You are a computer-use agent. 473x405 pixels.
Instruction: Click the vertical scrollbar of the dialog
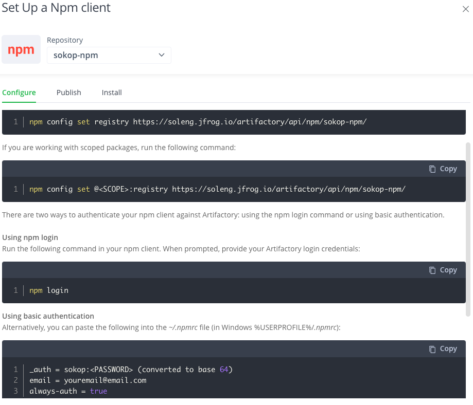[x=468, y=229]
